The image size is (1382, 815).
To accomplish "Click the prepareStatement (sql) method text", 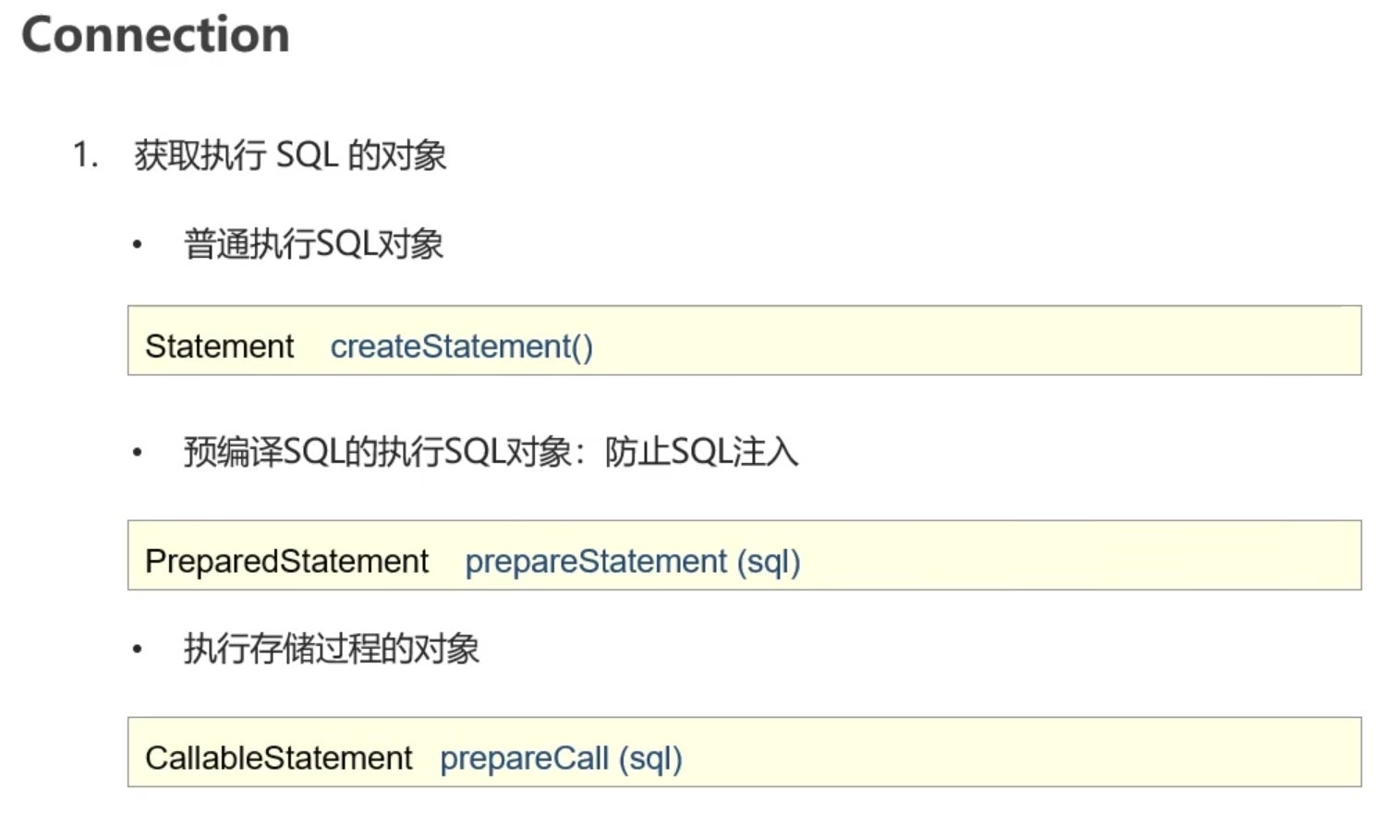I will coord(633,562).
